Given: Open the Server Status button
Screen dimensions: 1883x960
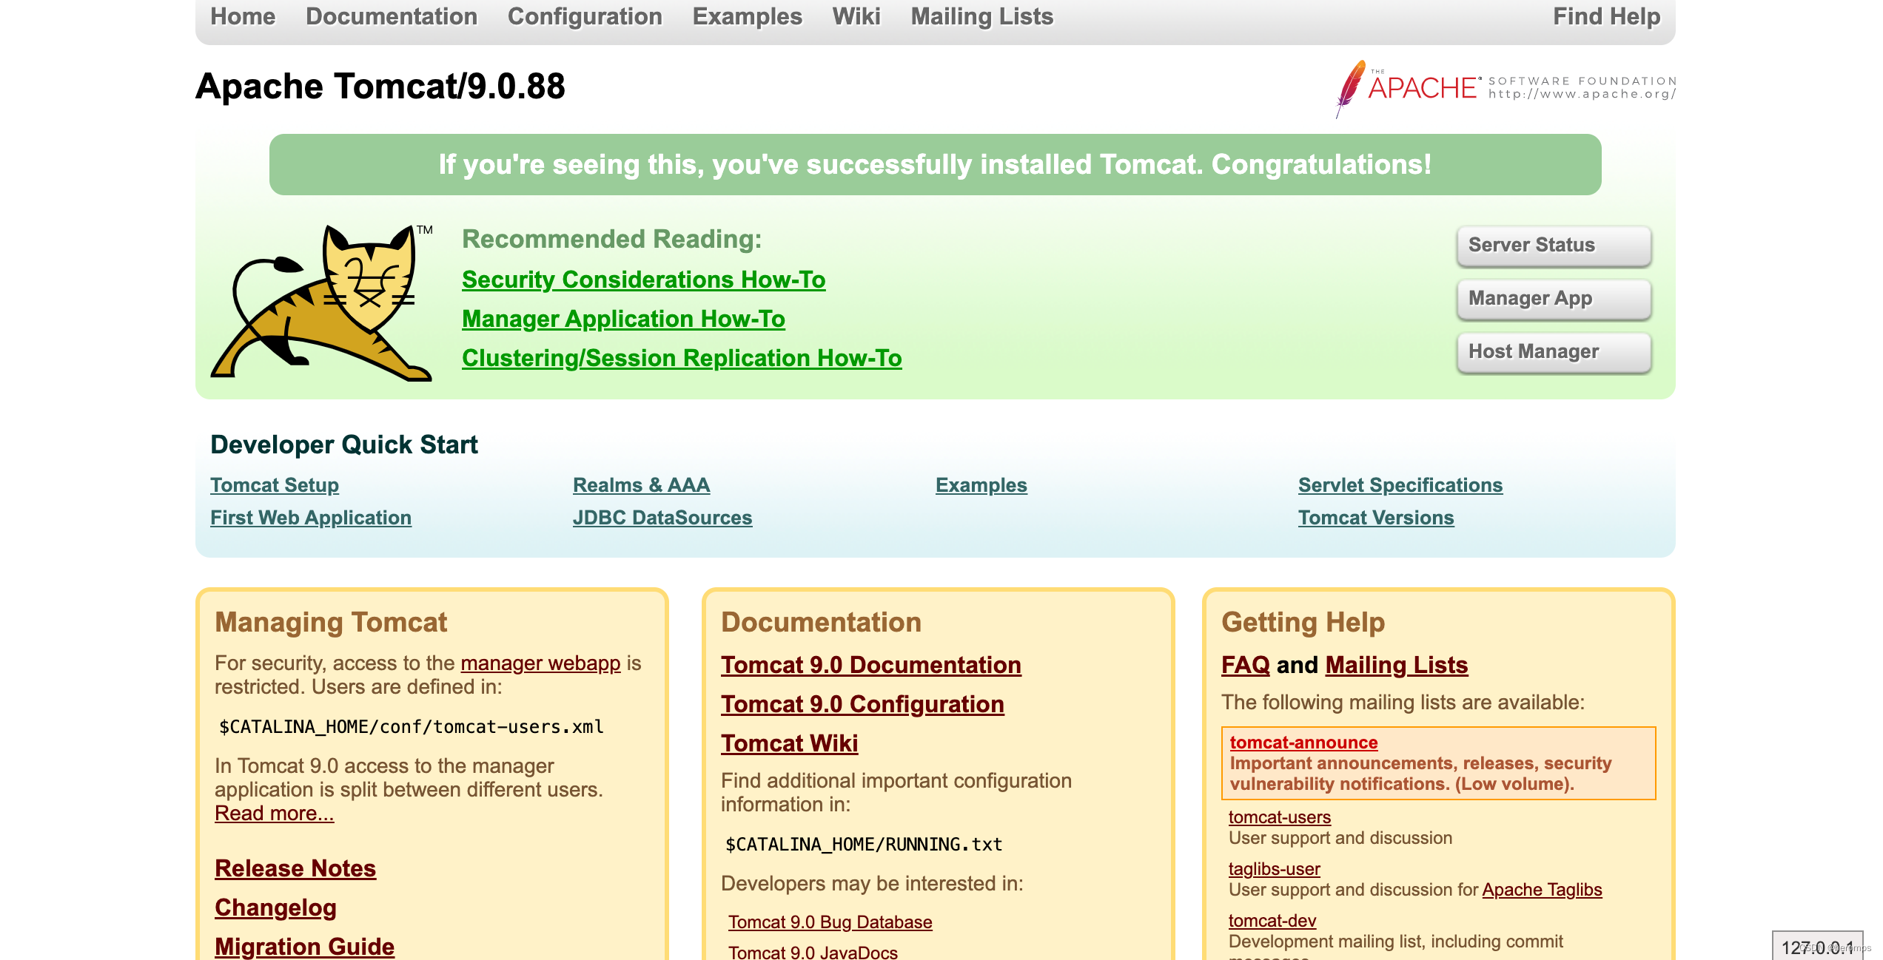Looking at the screenshot, I should coord(1553,246).
